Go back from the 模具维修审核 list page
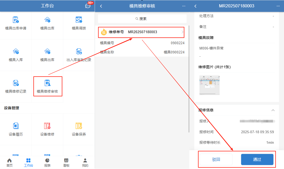This screenshot has width=284, height=169. click(101, 6)
